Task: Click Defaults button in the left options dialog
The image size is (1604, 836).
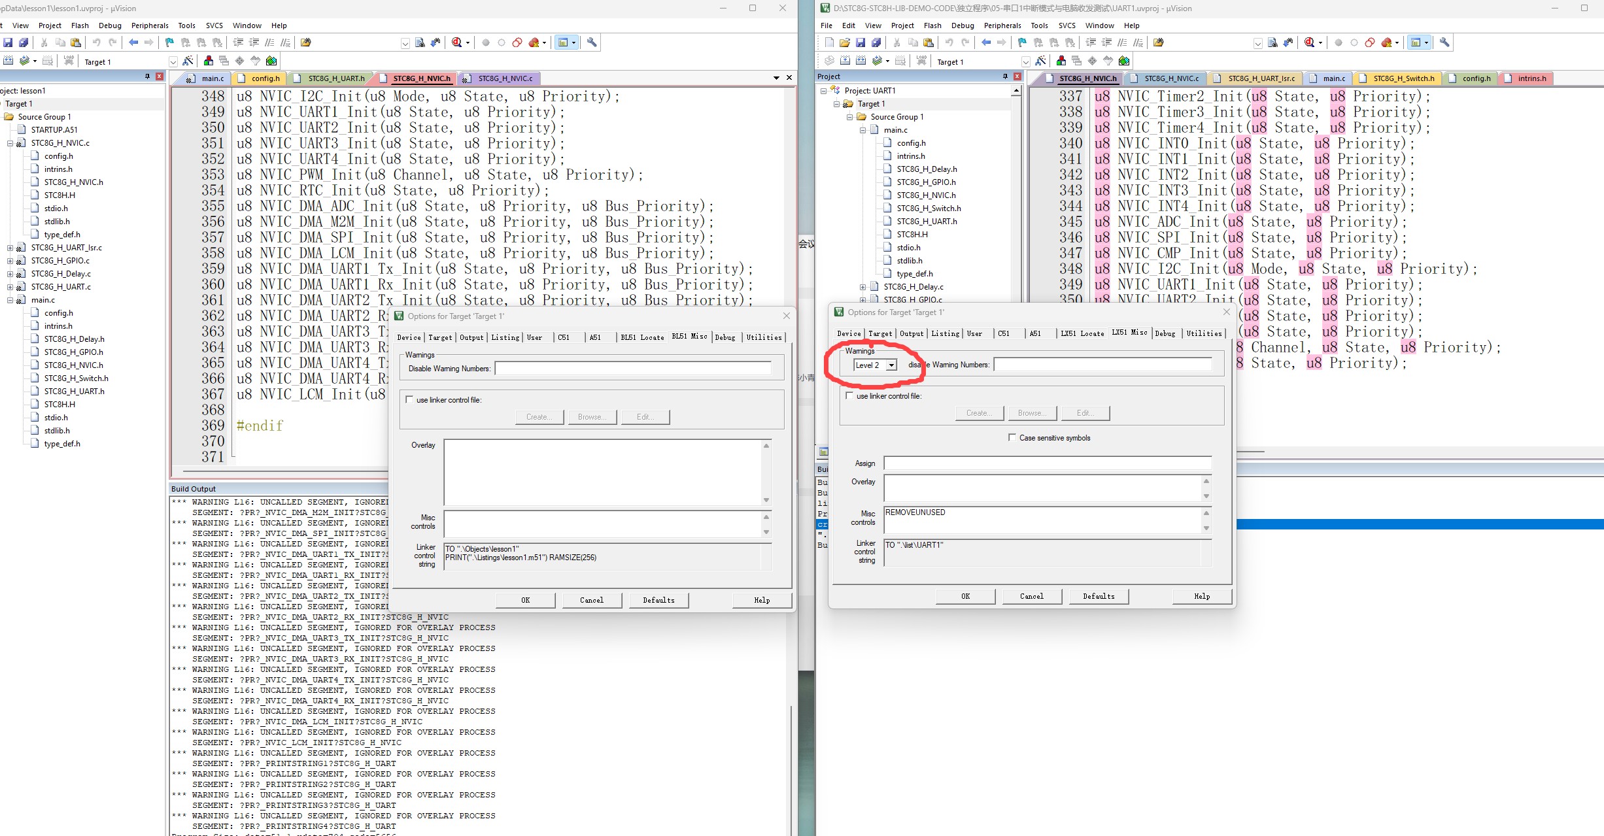Action: coord(658,600)
